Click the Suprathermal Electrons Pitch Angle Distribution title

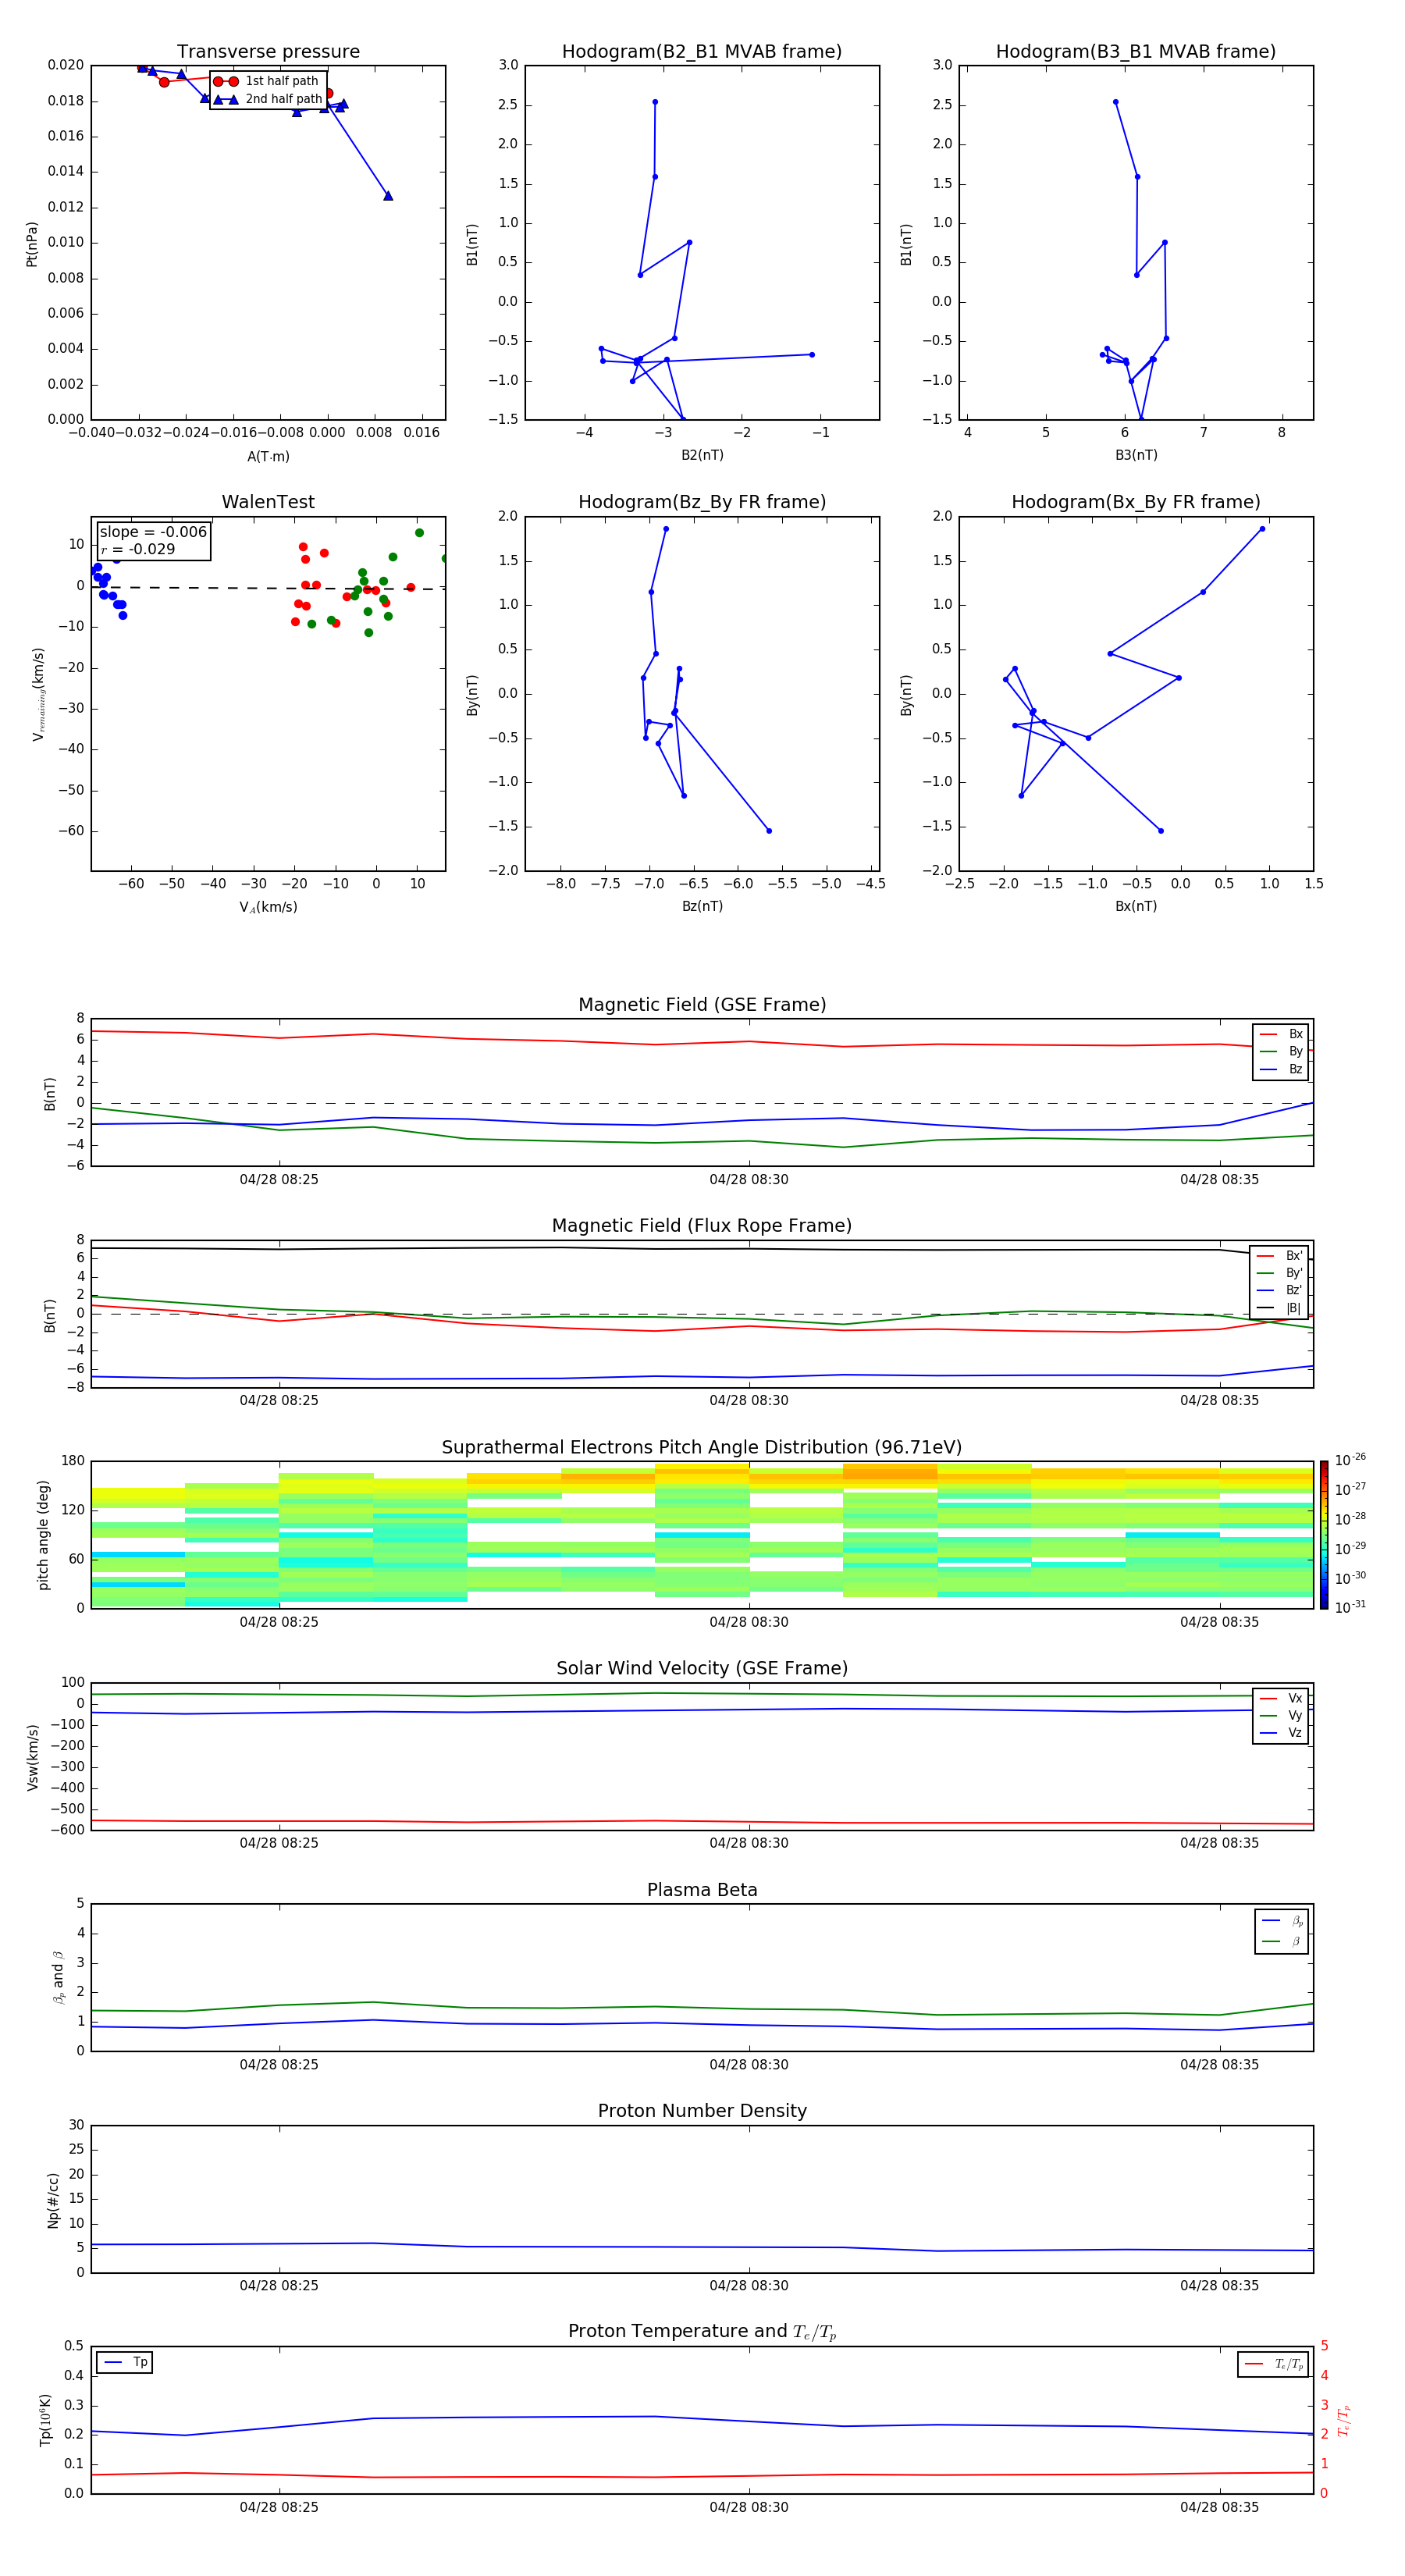pos(702,1447)
